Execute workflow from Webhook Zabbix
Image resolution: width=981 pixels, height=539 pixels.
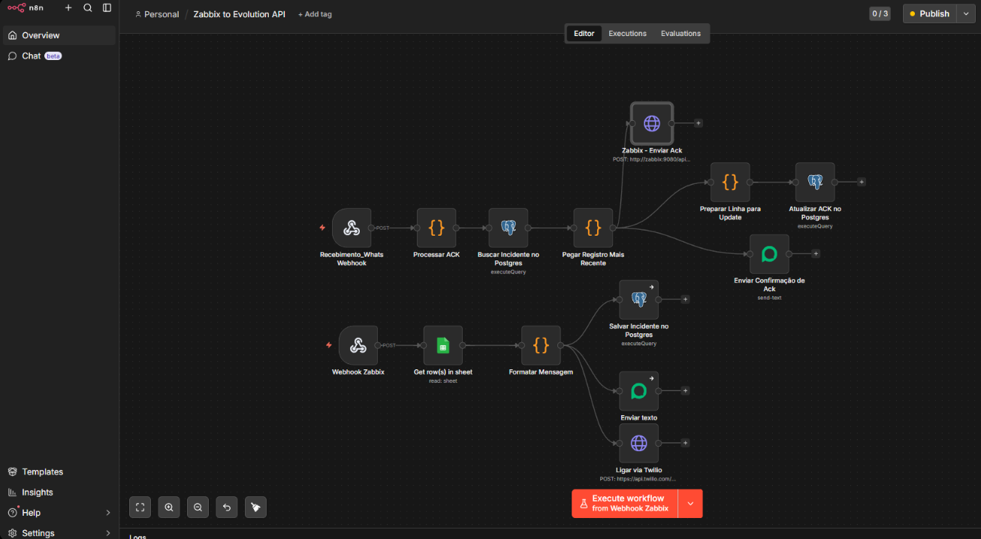[624, 504]
